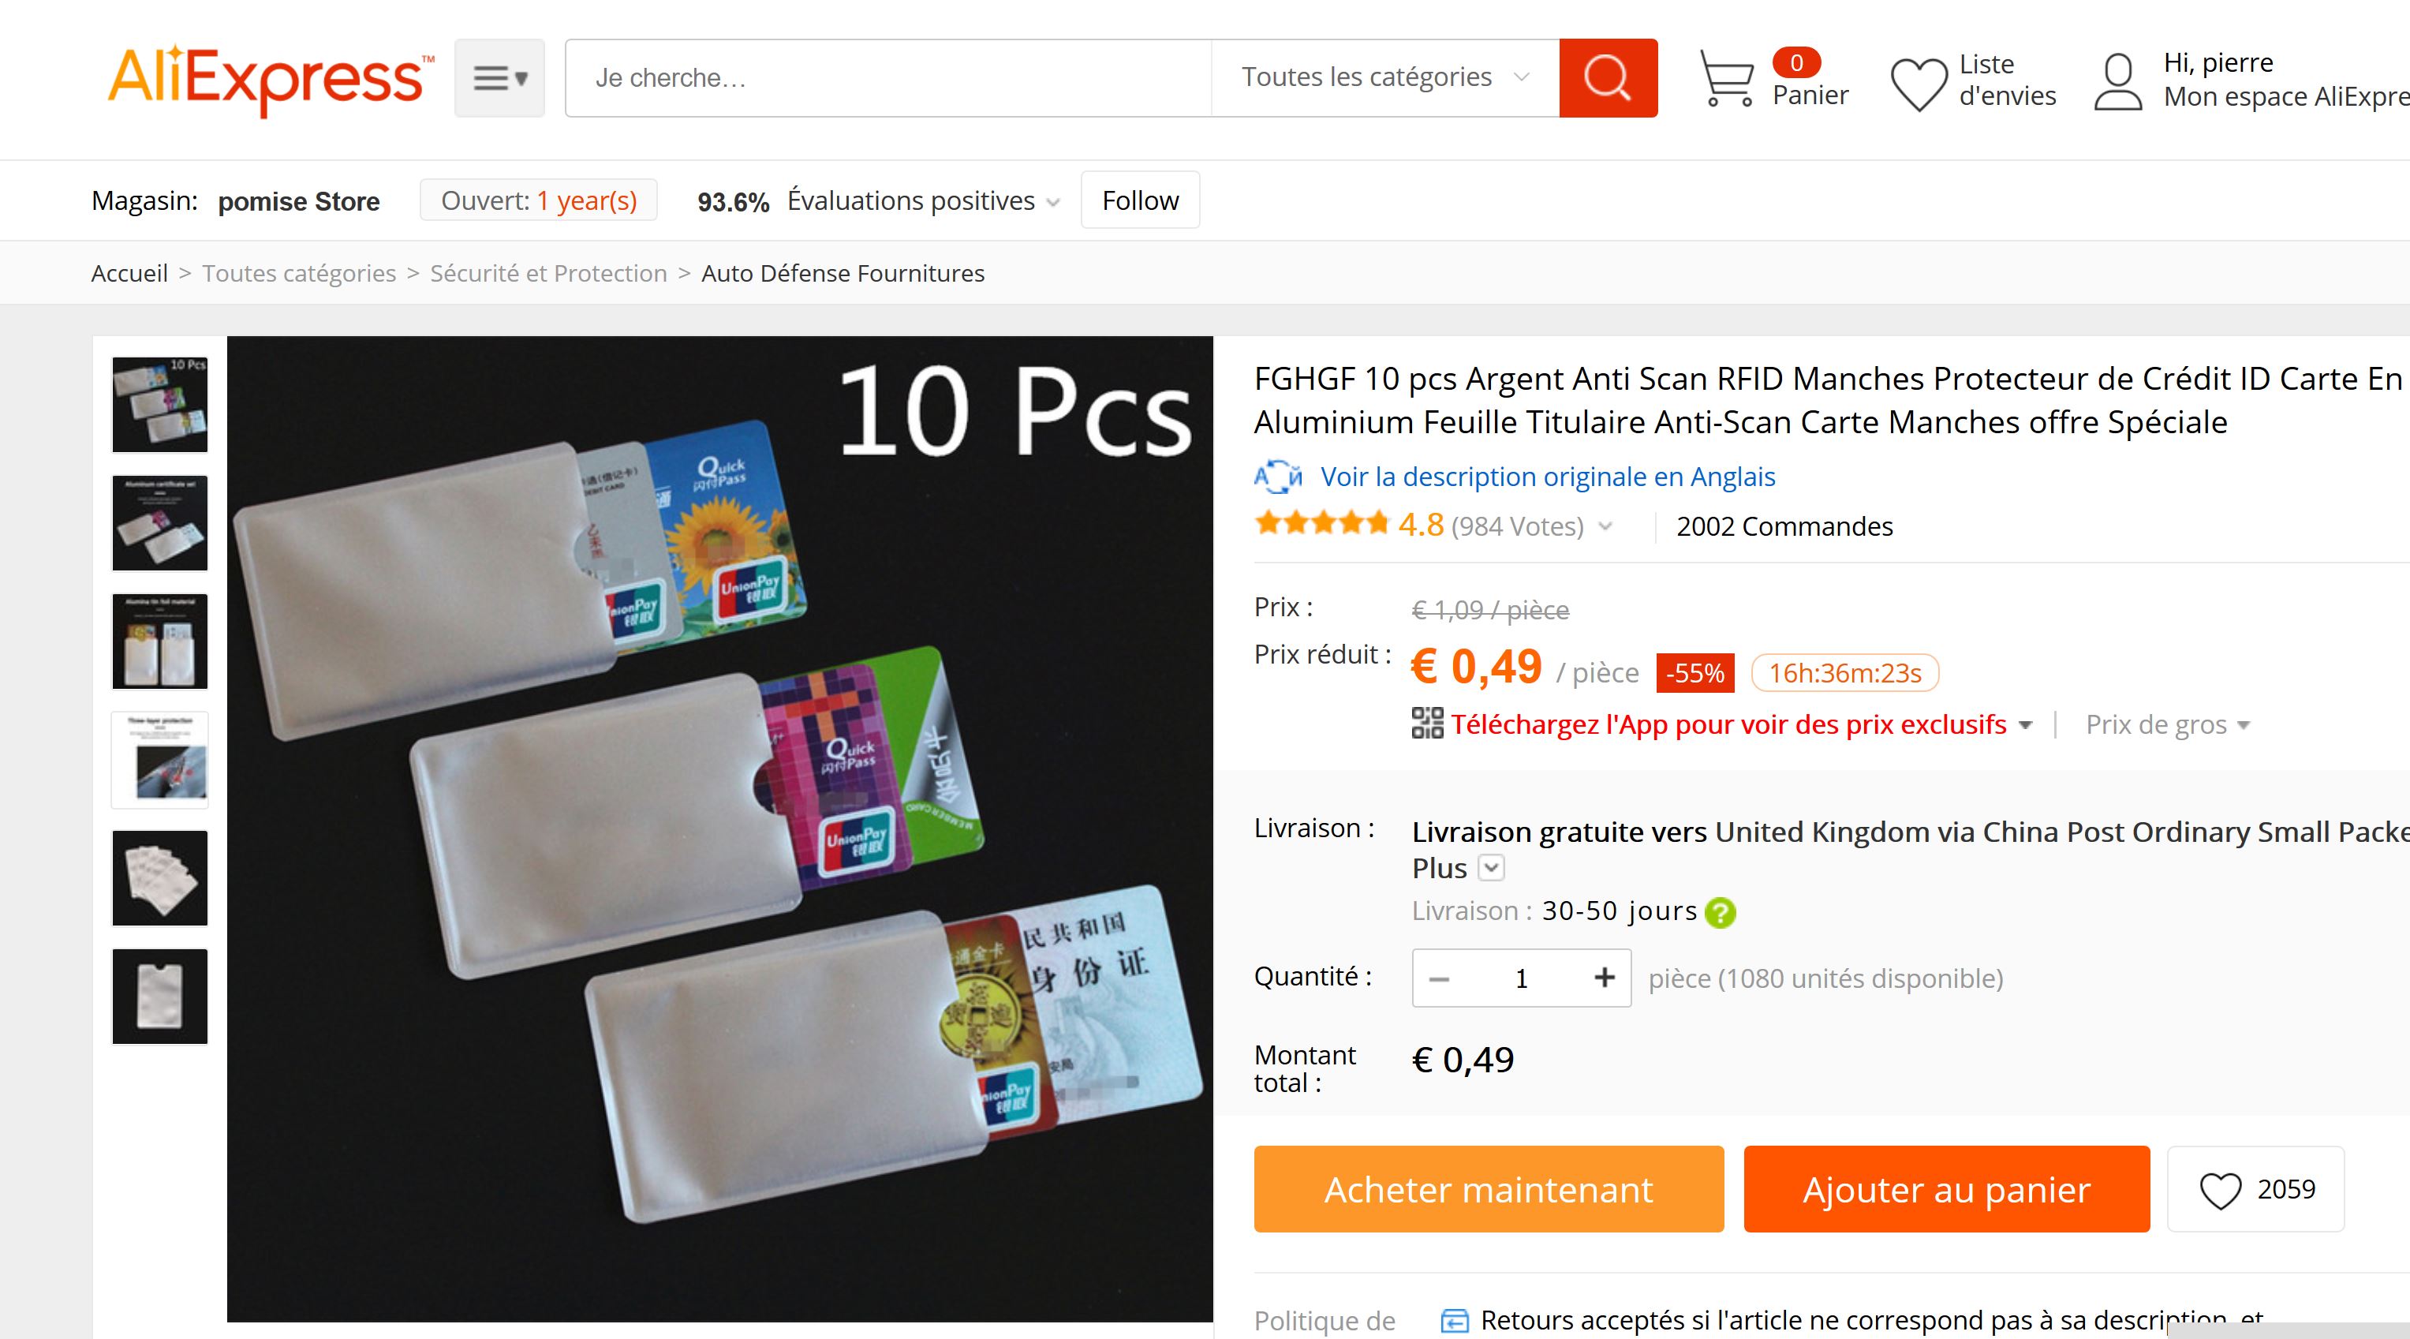This screenshot has height=1339, width=2410.
Task: Go to Sécurité et Protection breadcrumb
Action: (548, 273)
